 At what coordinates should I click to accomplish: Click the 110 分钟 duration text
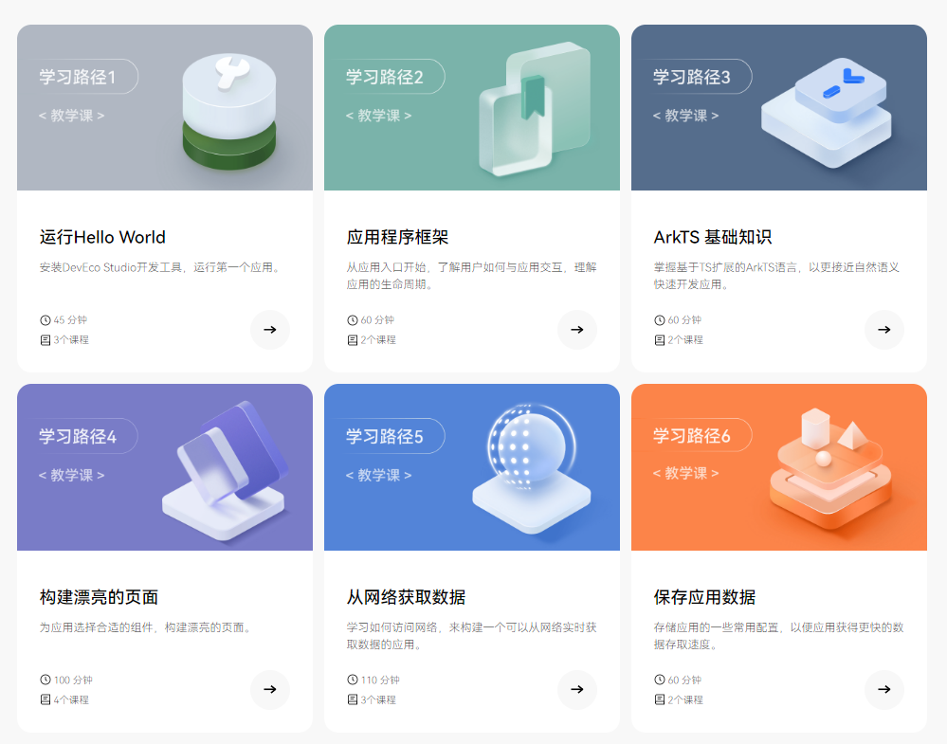click(x=380, y=680)
